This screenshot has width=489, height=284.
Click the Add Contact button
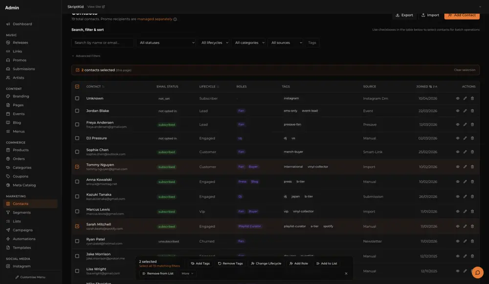point(461,15)
